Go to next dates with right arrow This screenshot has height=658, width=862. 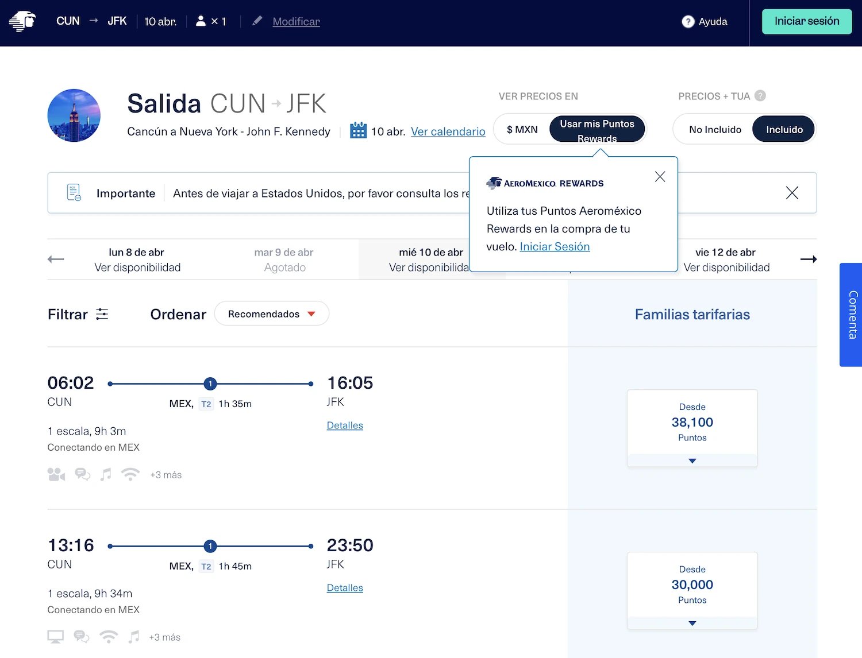tap(809, 260)
